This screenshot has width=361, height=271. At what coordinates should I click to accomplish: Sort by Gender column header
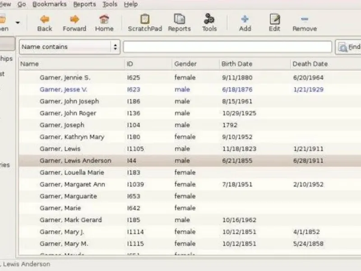coord(185,64)
